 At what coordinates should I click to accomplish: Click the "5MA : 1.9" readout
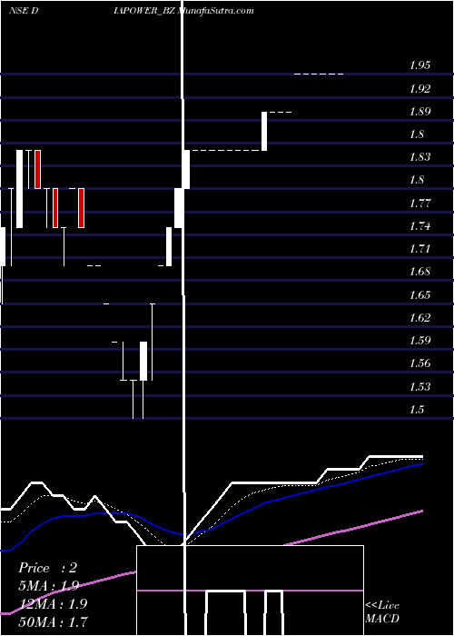tap(49, 586)
